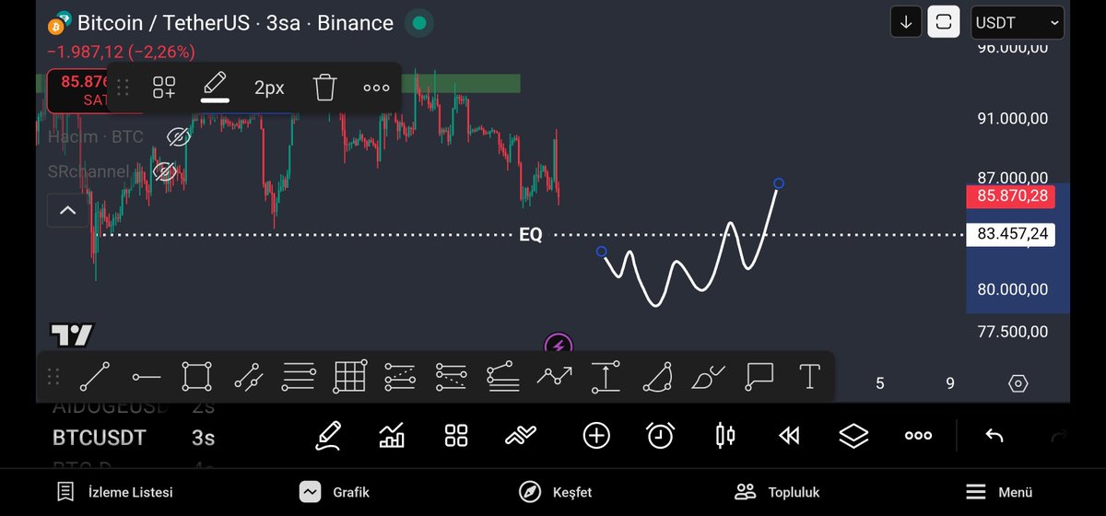Open the chart scale settings hexagon icon
This screenshot has width=1106, height=516.
pyautogui.click(x=1018, y=383)
